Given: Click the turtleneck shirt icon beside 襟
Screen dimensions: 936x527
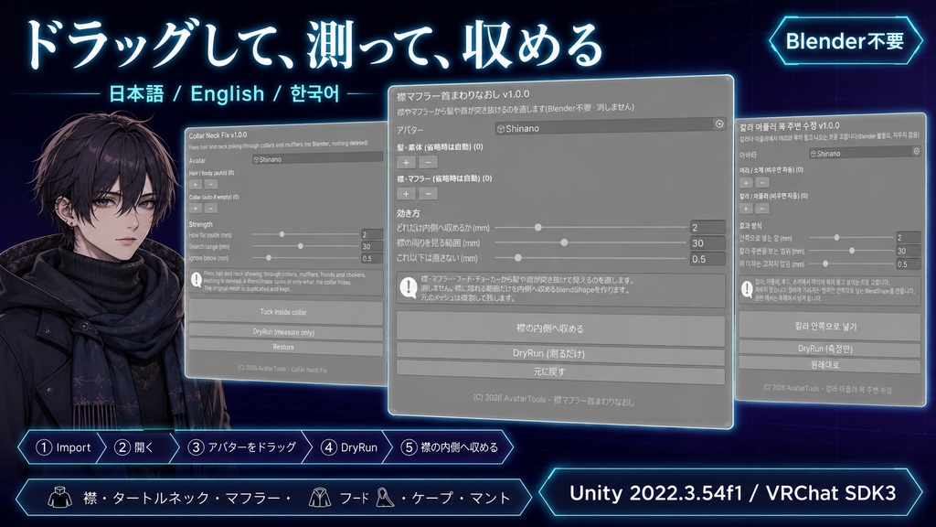Looking at the screenshot, I should coord(59,497).
